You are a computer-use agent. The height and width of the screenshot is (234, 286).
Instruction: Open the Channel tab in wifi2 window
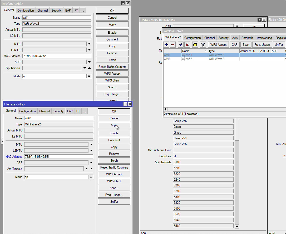coord(45,111)
